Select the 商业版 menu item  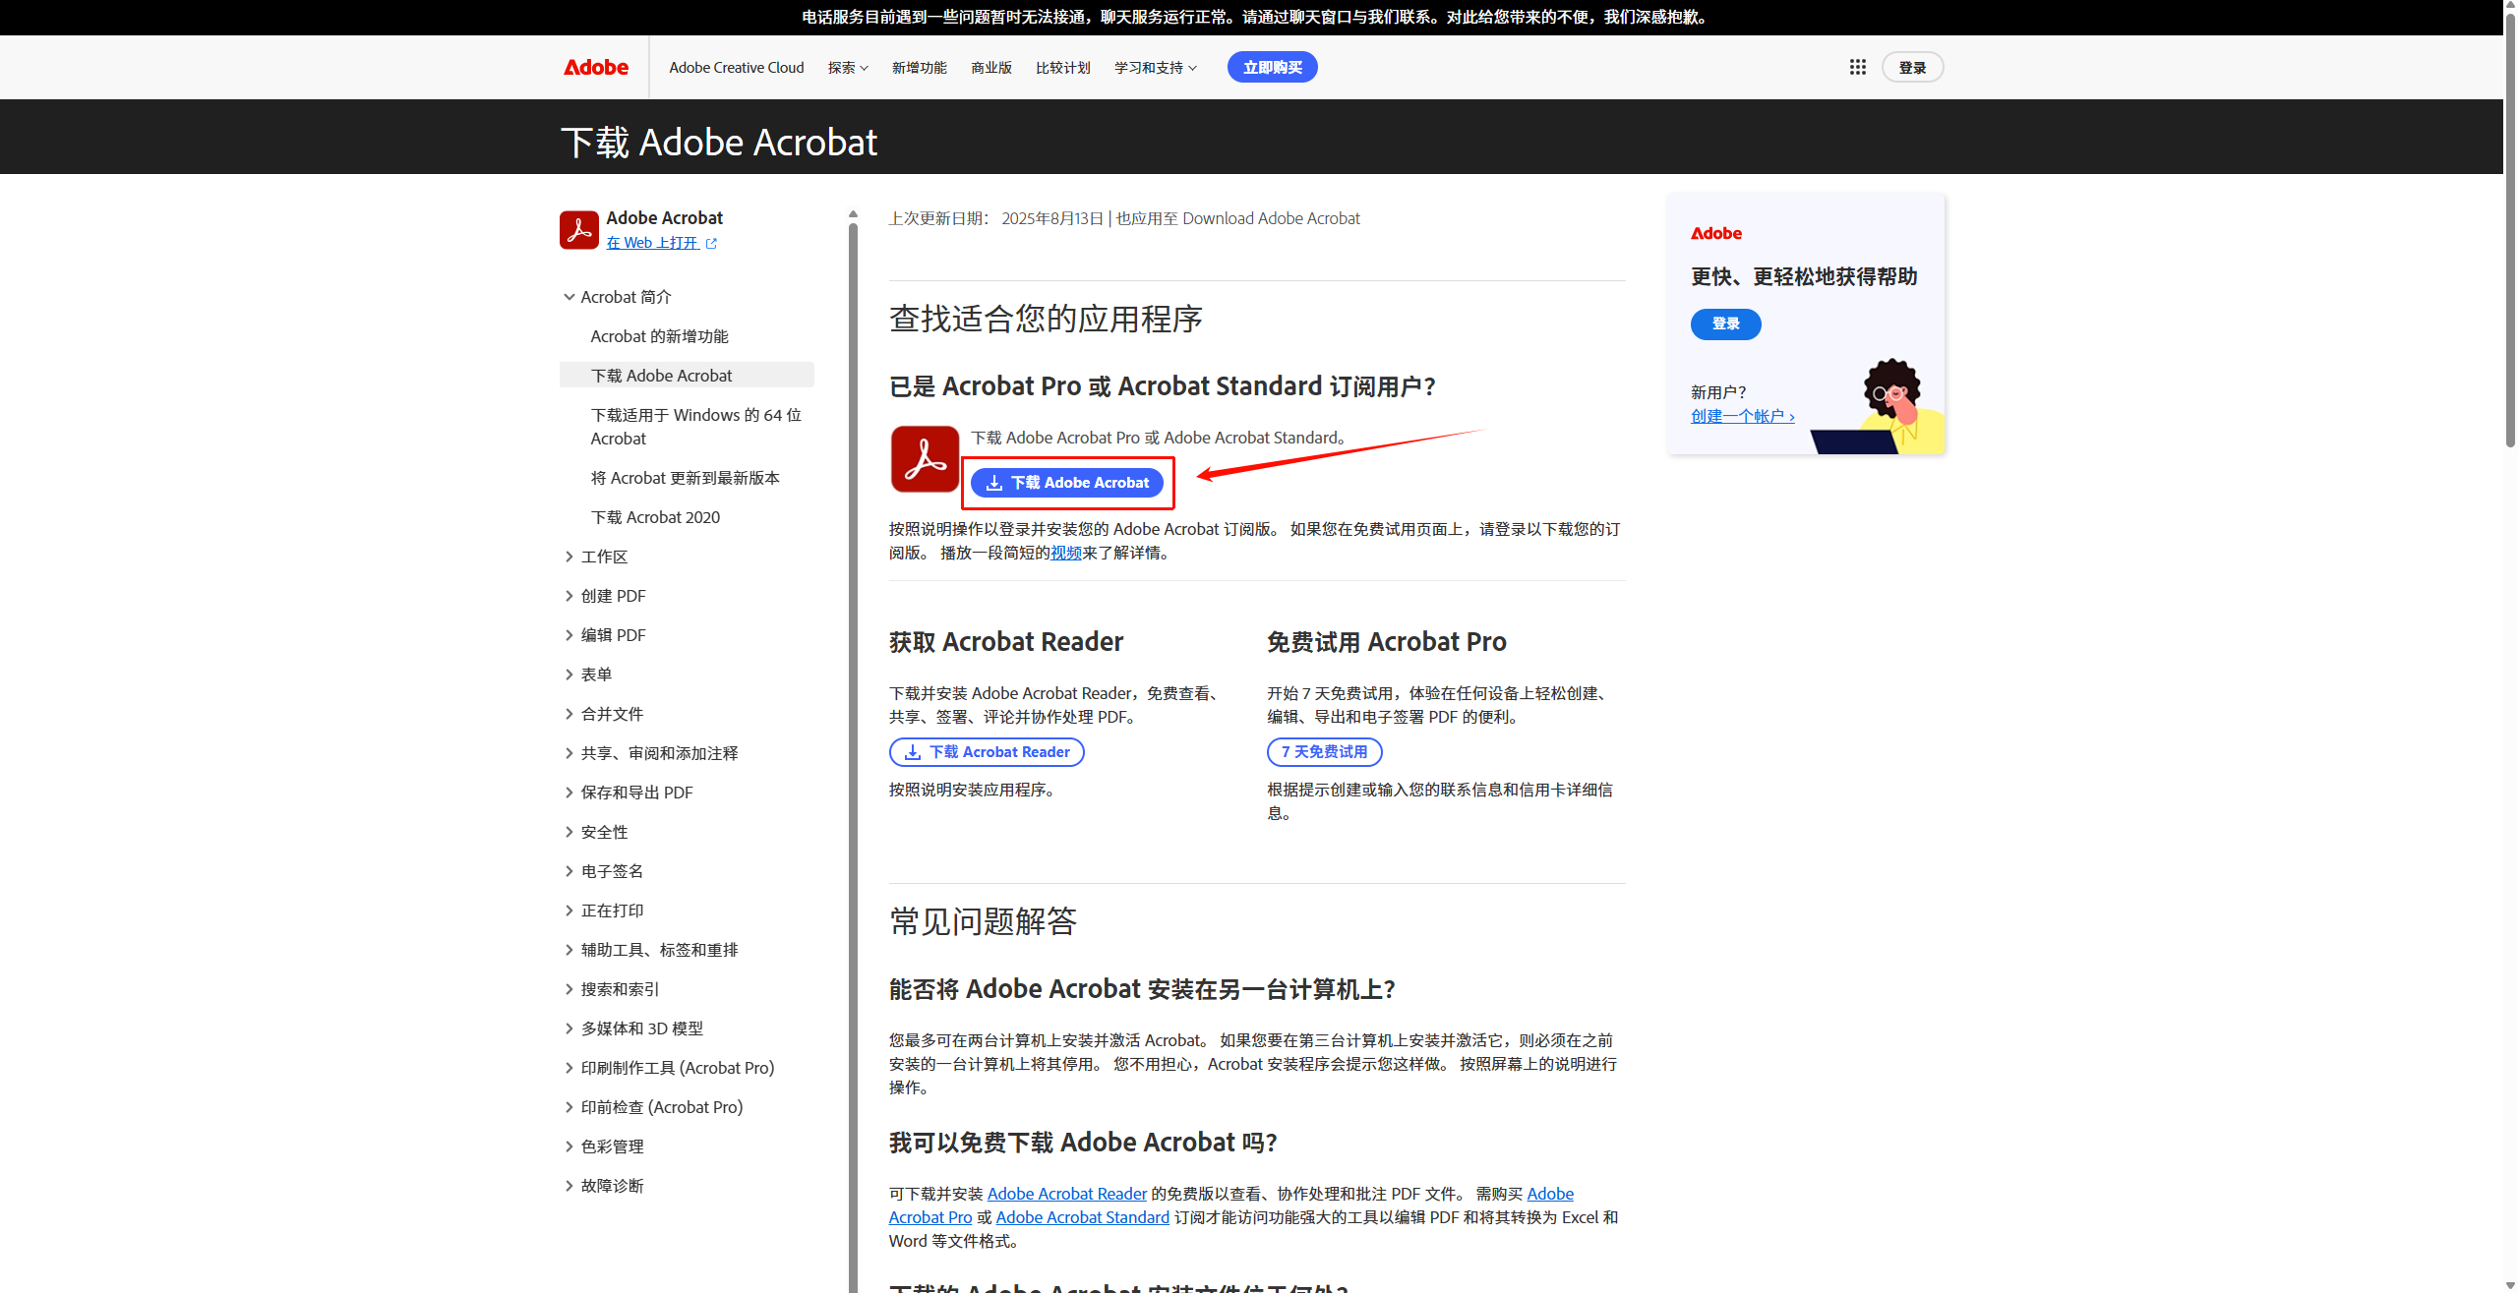pos(990,67)
